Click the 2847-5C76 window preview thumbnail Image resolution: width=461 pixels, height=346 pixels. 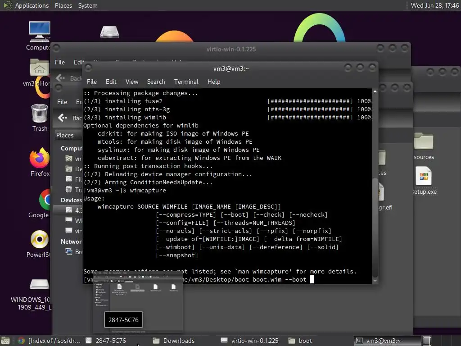pyautogui.click(x=138, y=302)
